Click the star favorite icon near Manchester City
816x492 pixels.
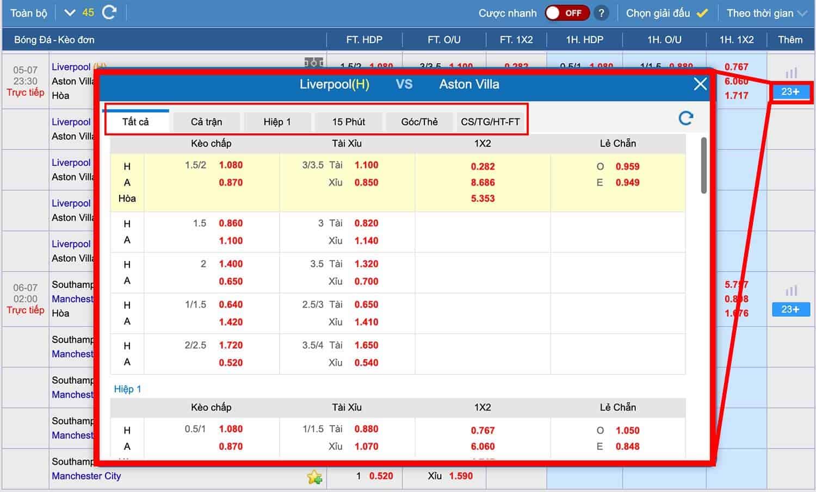tap(314, 477)
